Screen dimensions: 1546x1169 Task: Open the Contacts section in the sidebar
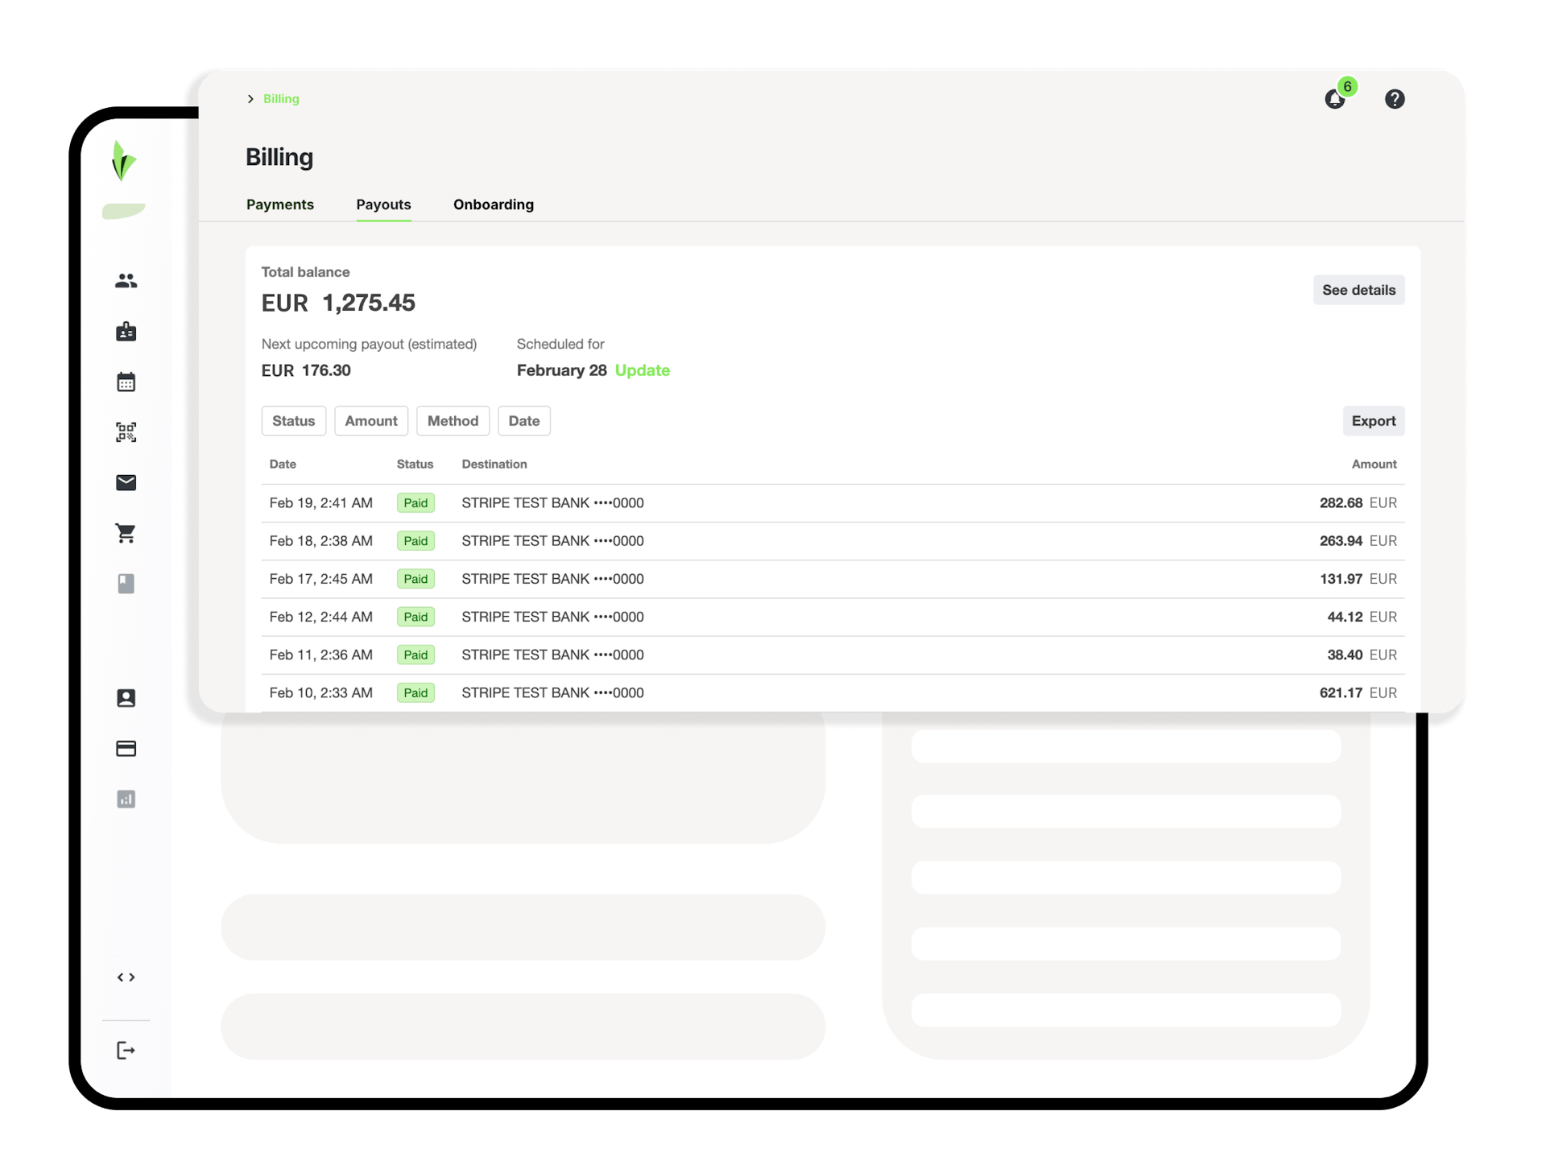click(126, 280)
